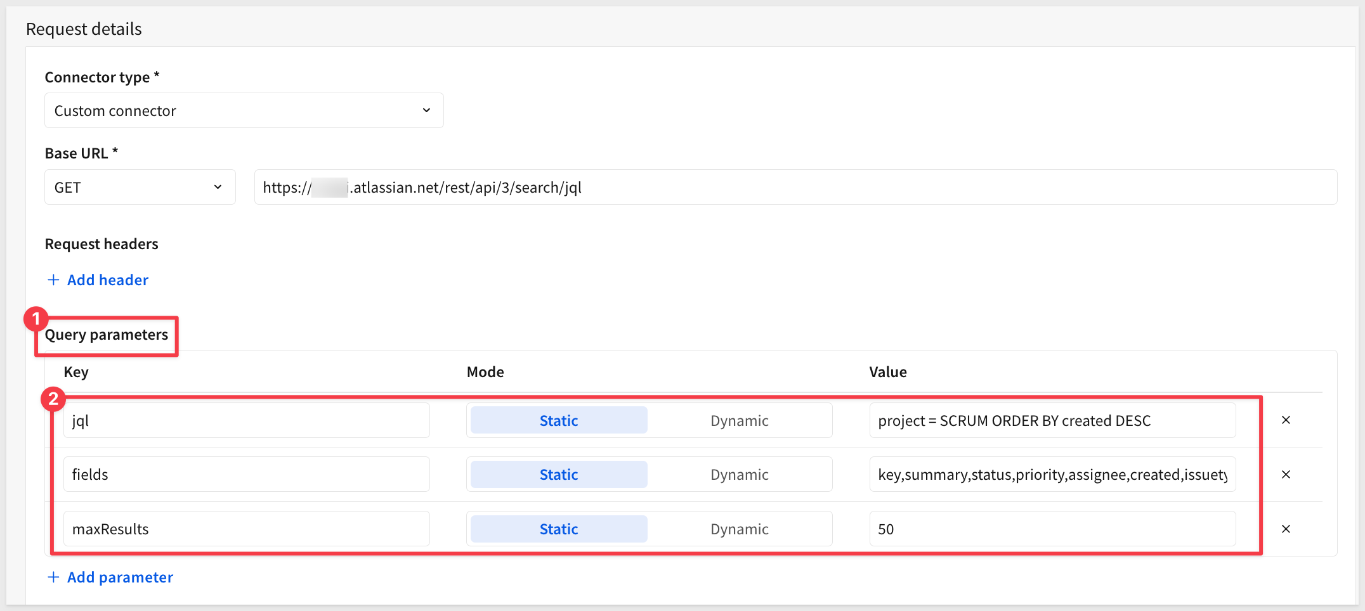Click the Add parameter link
The height and width of the screenshot is (611, 1365).
120,577
